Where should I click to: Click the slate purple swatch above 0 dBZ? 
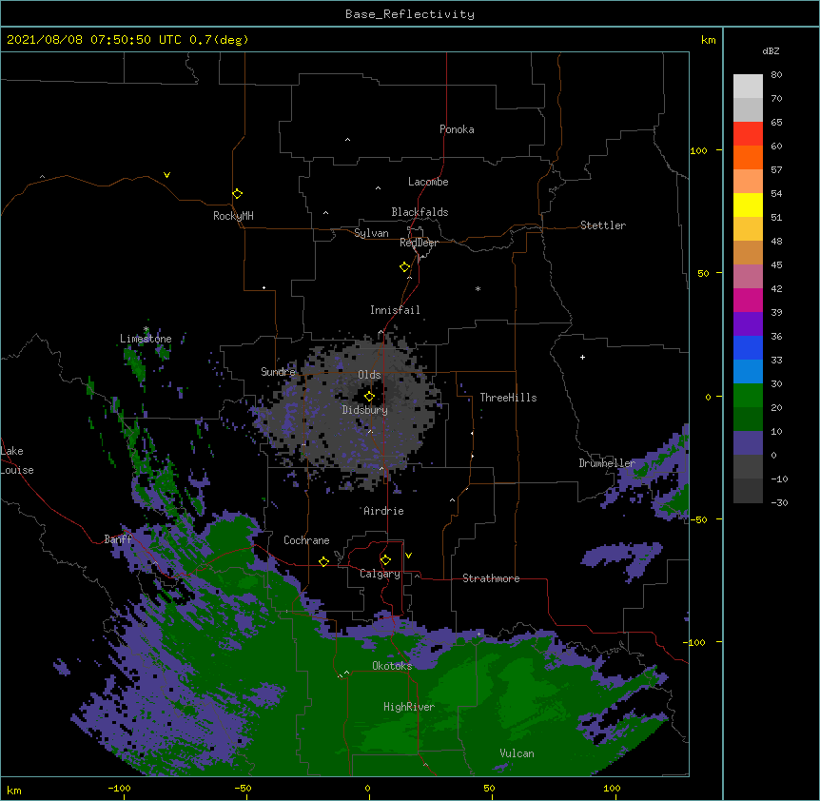click(x=748, y=443)
